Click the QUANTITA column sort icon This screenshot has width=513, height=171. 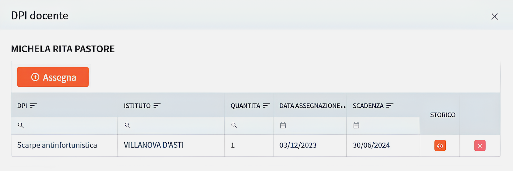point(266,106)
